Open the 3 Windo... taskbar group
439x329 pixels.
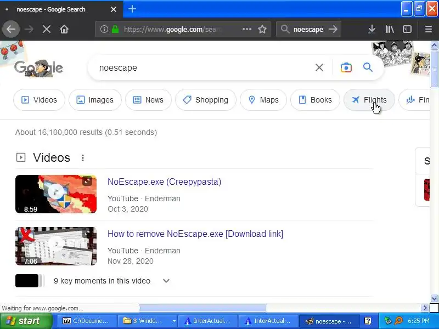tap(148, 321)
